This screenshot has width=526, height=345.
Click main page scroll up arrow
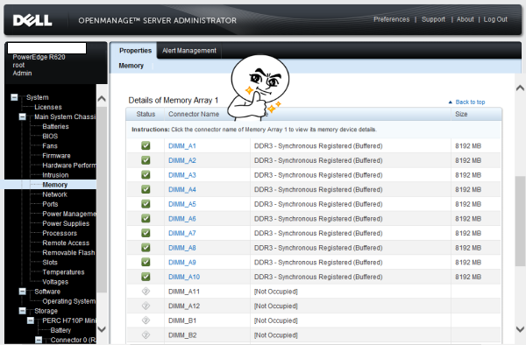[x=520, y=88]
